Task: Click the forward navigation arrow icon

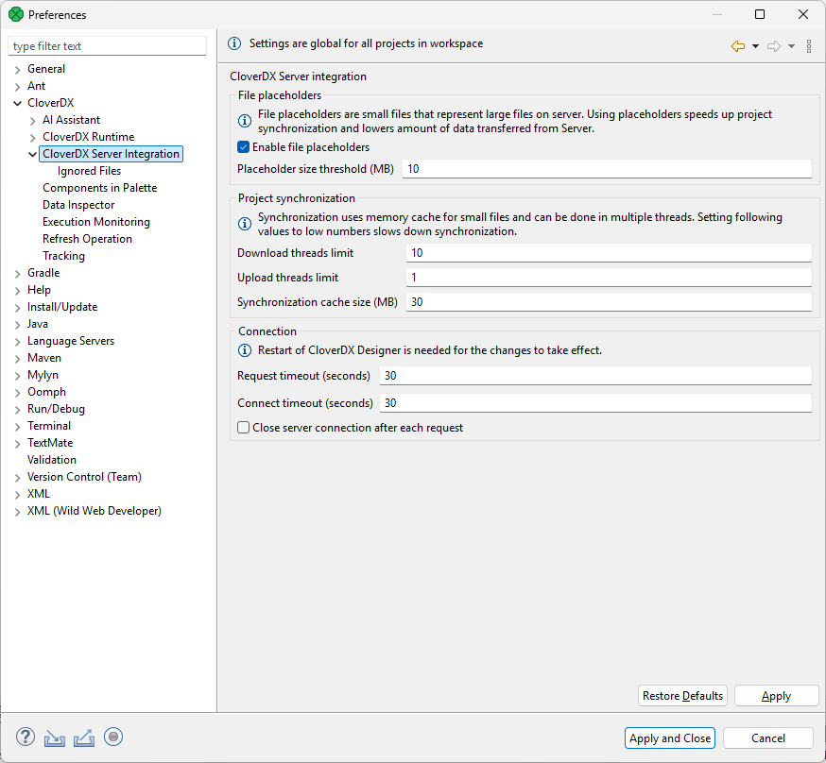Action: [x=774, y=46]
